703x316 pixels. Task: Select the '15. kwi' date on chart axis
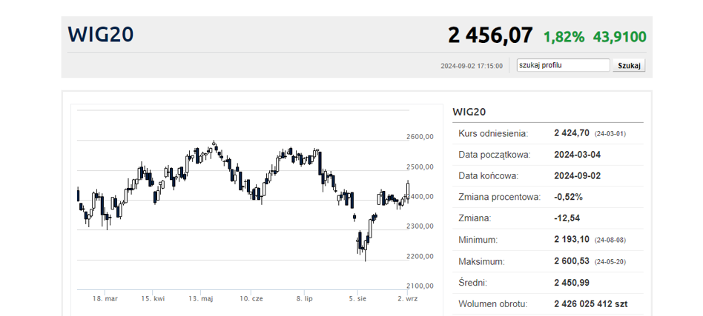(153, 298)
